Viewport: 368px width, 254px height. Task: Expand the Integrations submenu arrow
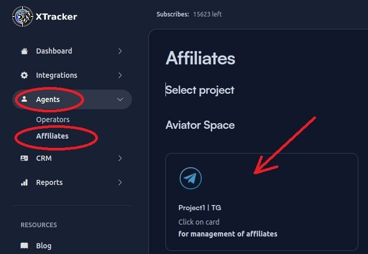coord(120,75)
